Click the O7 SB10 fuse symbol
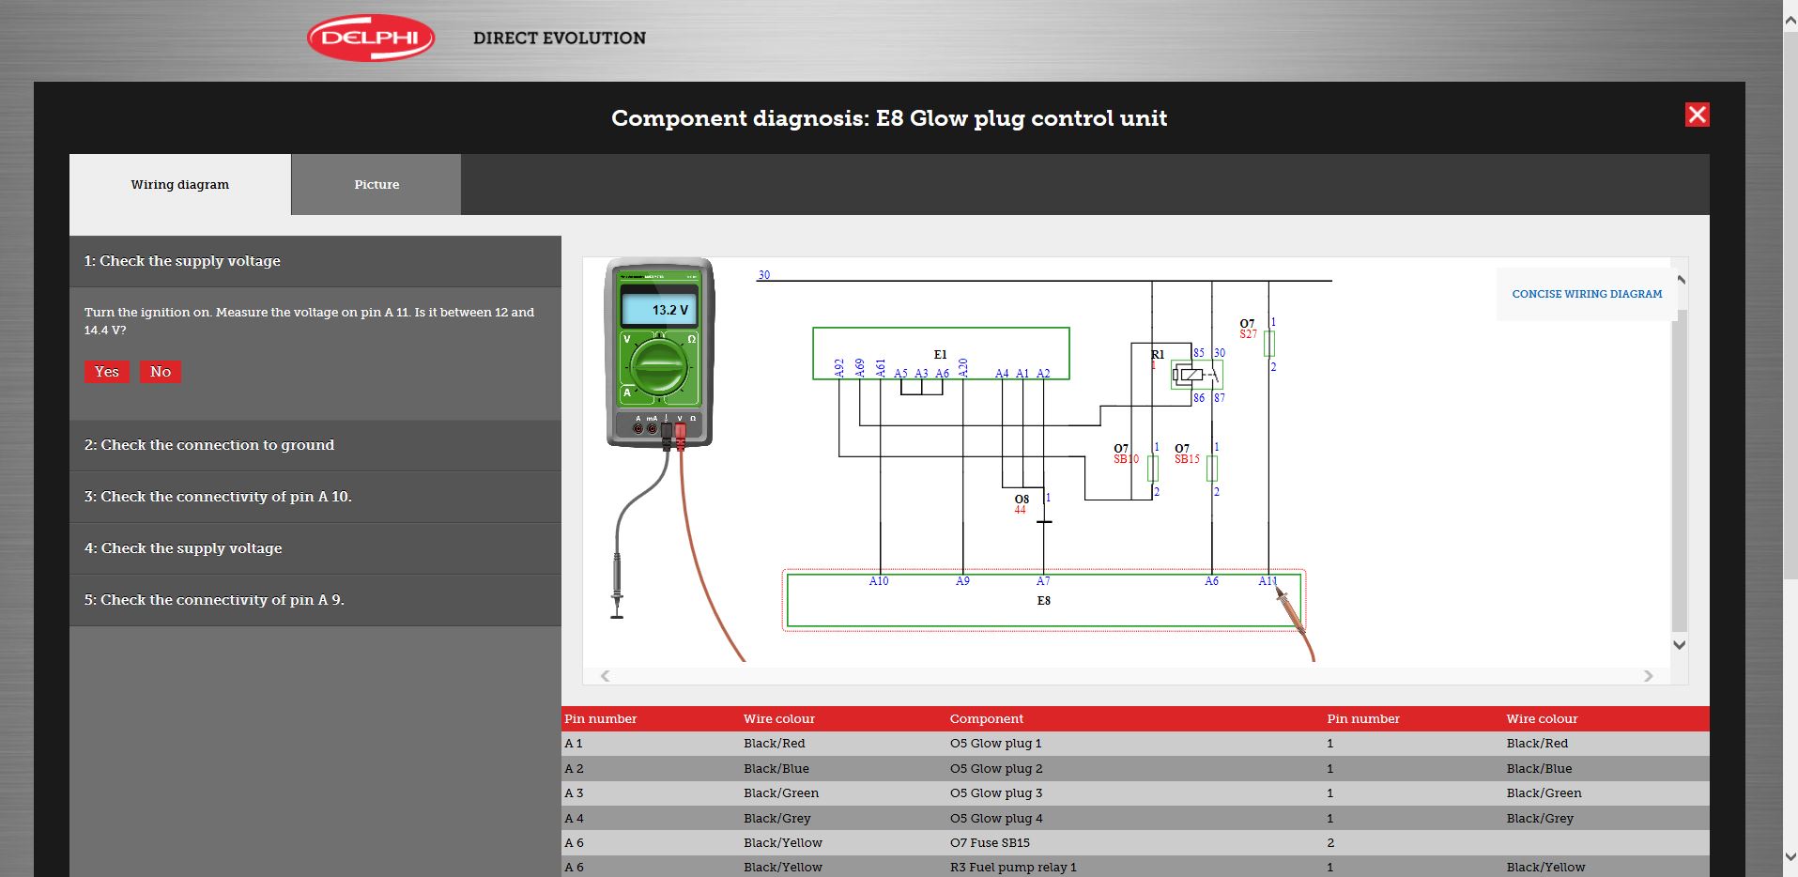The height and width of the screenshot is (877, 1798). pos(1153,469)
